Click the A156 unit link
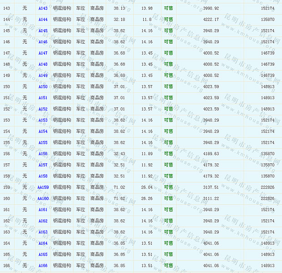 43,154
